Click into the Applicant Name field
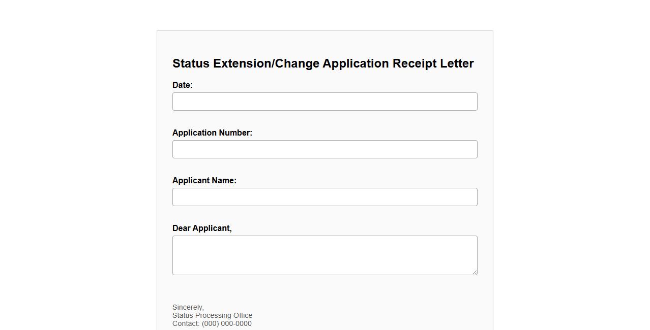 click(x=324, y=197)
